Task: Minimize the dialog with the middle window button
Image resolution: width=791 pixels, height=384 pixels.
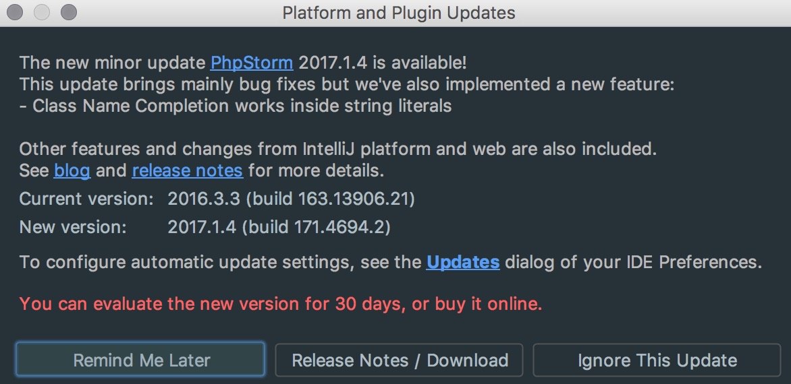Action: (41, 12)
